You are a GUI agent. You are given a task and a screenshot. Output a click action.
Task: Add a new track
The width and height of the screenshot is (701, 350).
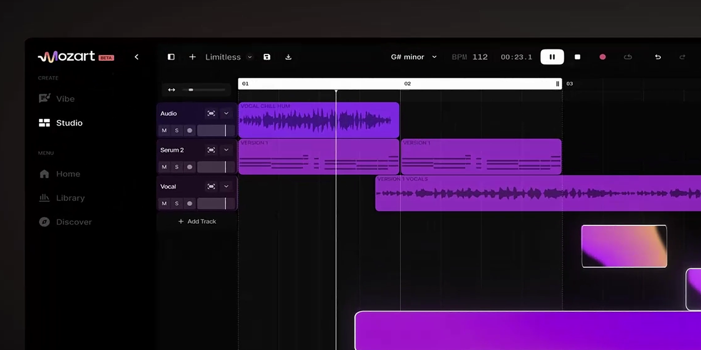pos(197,222)
